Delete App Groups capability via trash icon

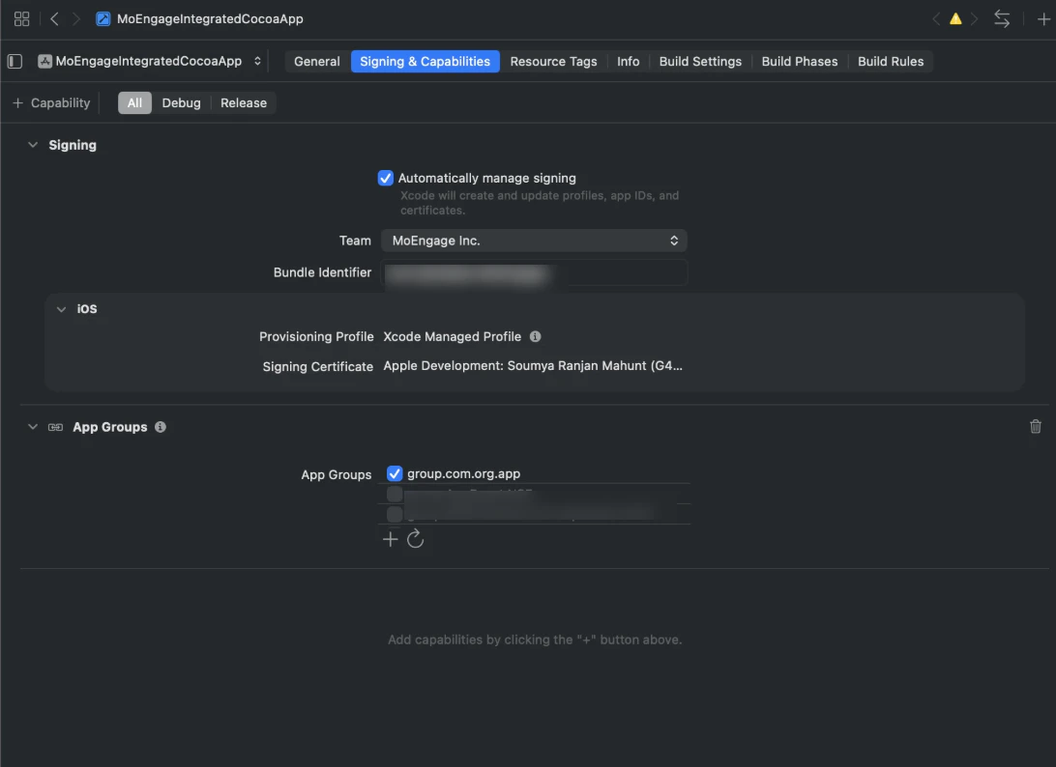[x=1035, y=426]
